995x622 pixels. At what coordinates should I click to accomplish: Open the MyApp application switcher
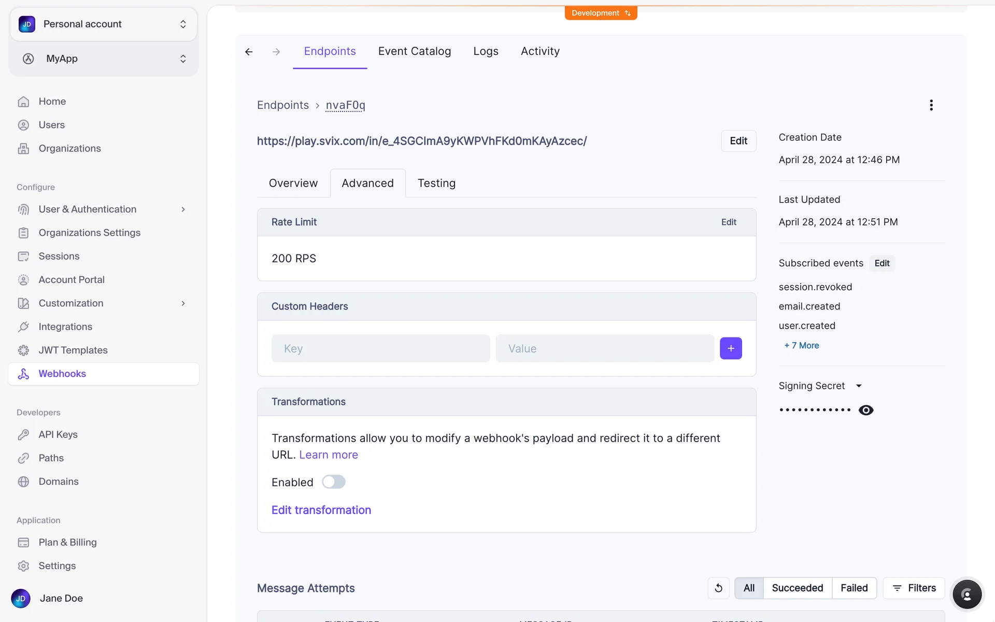[x=104, y=59]
